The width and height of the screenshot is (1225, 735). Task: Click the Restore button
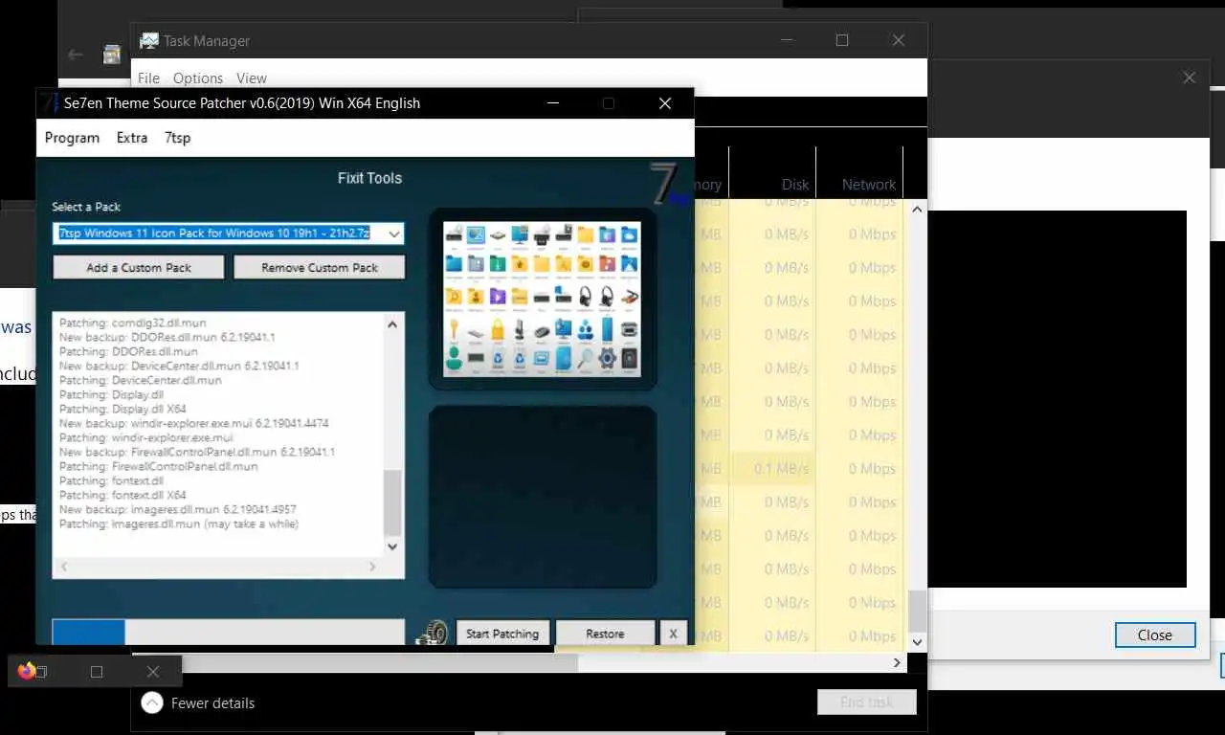[x=605, y=634]
